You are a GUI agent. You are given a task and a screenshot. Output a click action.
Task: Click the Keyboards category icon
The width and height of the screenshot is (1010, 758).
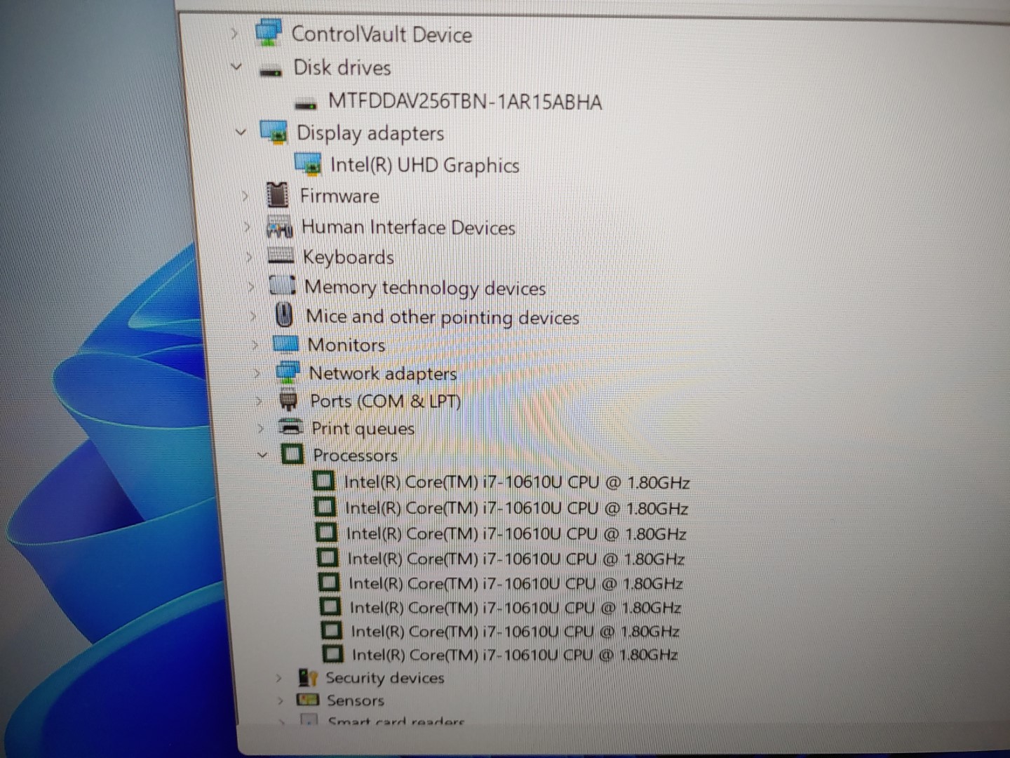pyautogui.click(x=281, y=256)
